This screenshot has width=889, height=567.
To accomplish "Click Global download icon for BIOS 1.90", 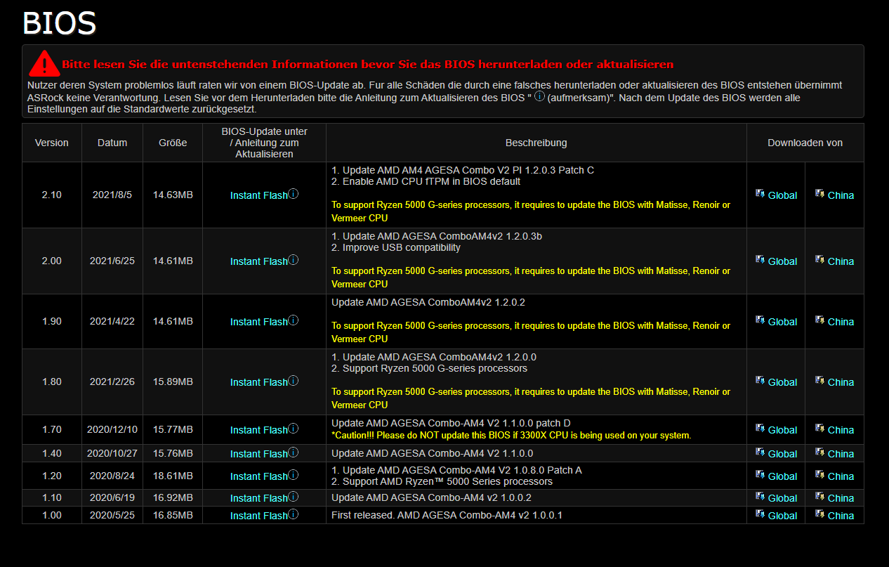I will click(x=760, y=320).
